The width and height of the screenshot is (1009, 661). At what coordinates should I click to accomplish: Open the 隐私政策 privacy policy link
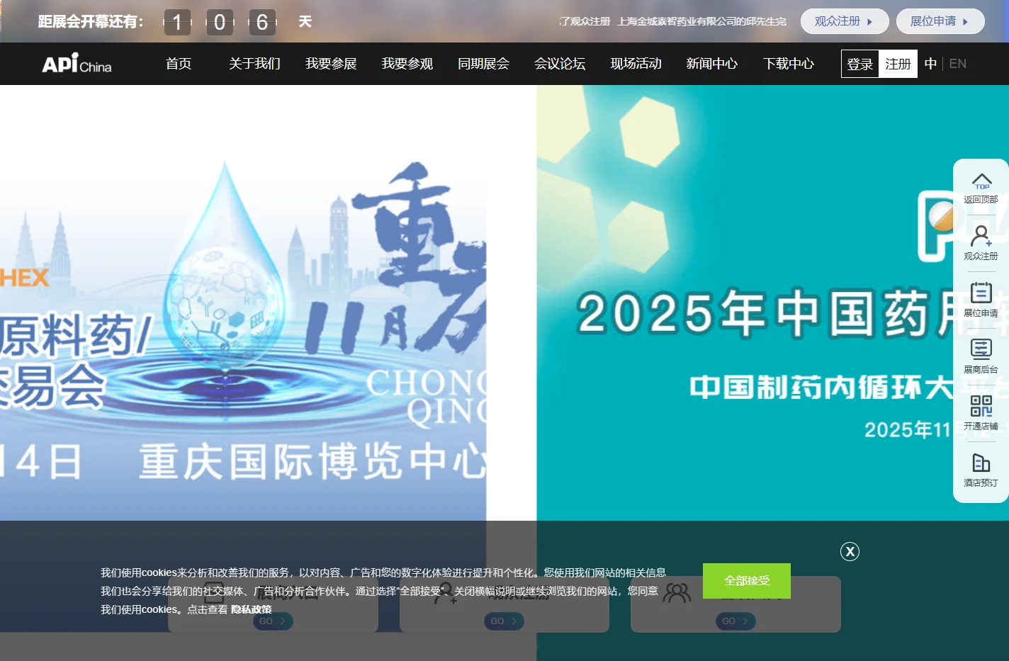click(x=252, y=609)
